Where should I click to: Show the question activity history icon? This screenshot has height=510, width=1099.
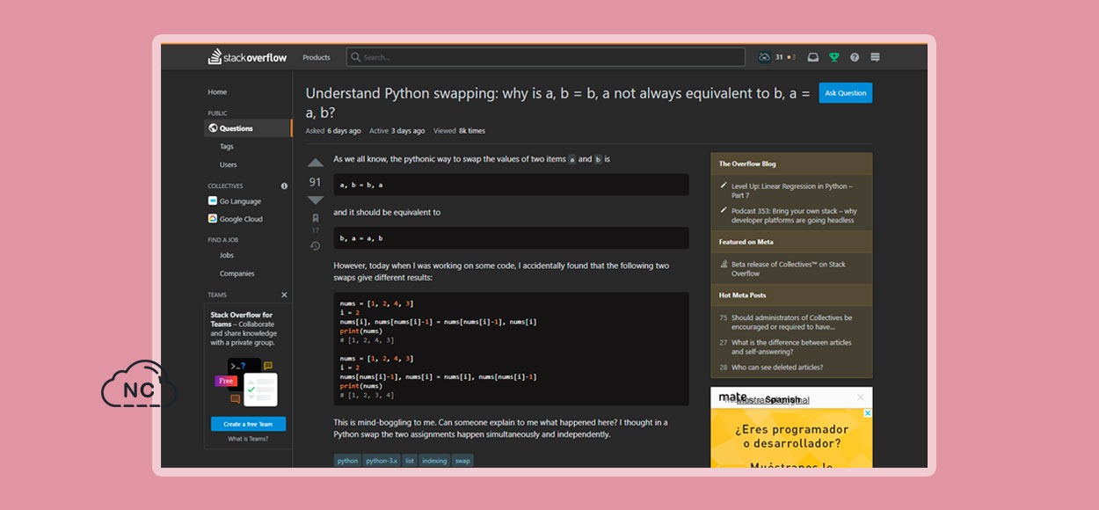point(316,245)
